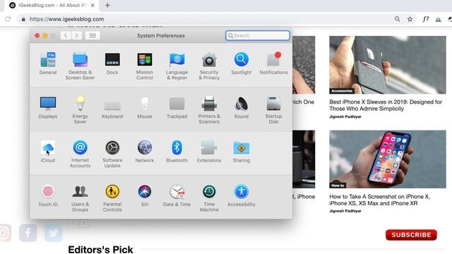Viewport: 452px width, 254px height.
Task: Open Spotlight preferences
Action: click(242, 64)
